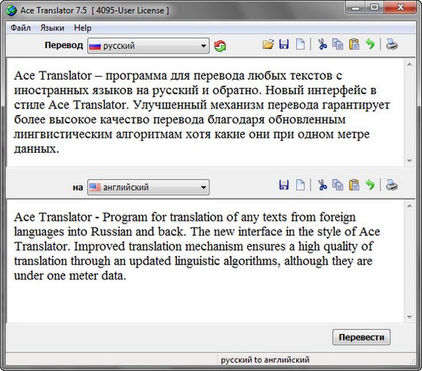
Task: Cut source text with top scissors icon
Action: coord(322,44)
